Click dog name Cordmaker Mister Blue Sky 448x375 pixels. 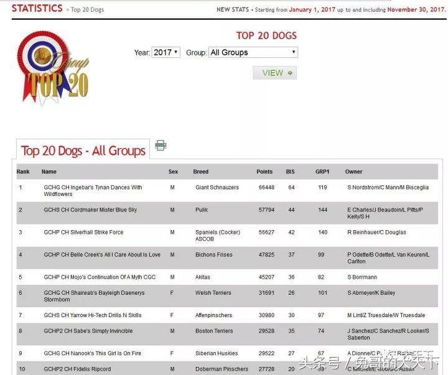[90, 210]
